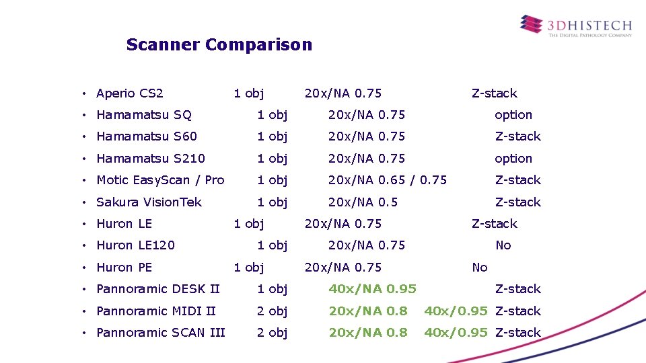Select Hamamatsu S210 scanner text

(151, 159)
